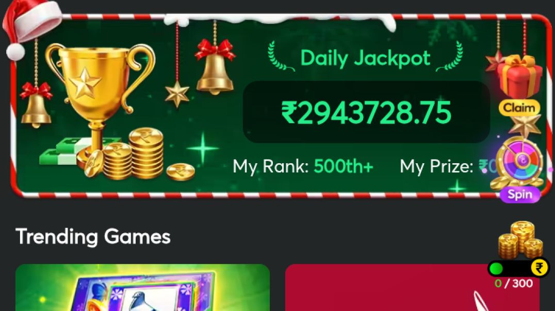
Task: Click the stacked gold coins above the progress bar
Action: (520, 239)
